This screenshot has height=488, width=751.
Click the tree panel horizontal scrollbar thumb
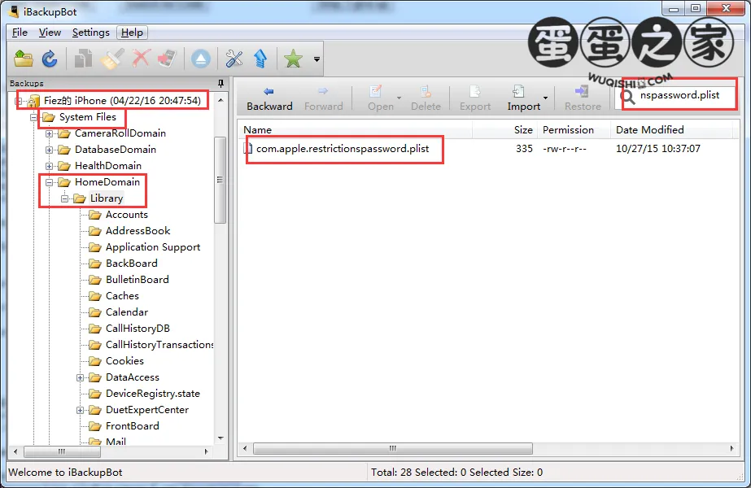pos(62,451)
